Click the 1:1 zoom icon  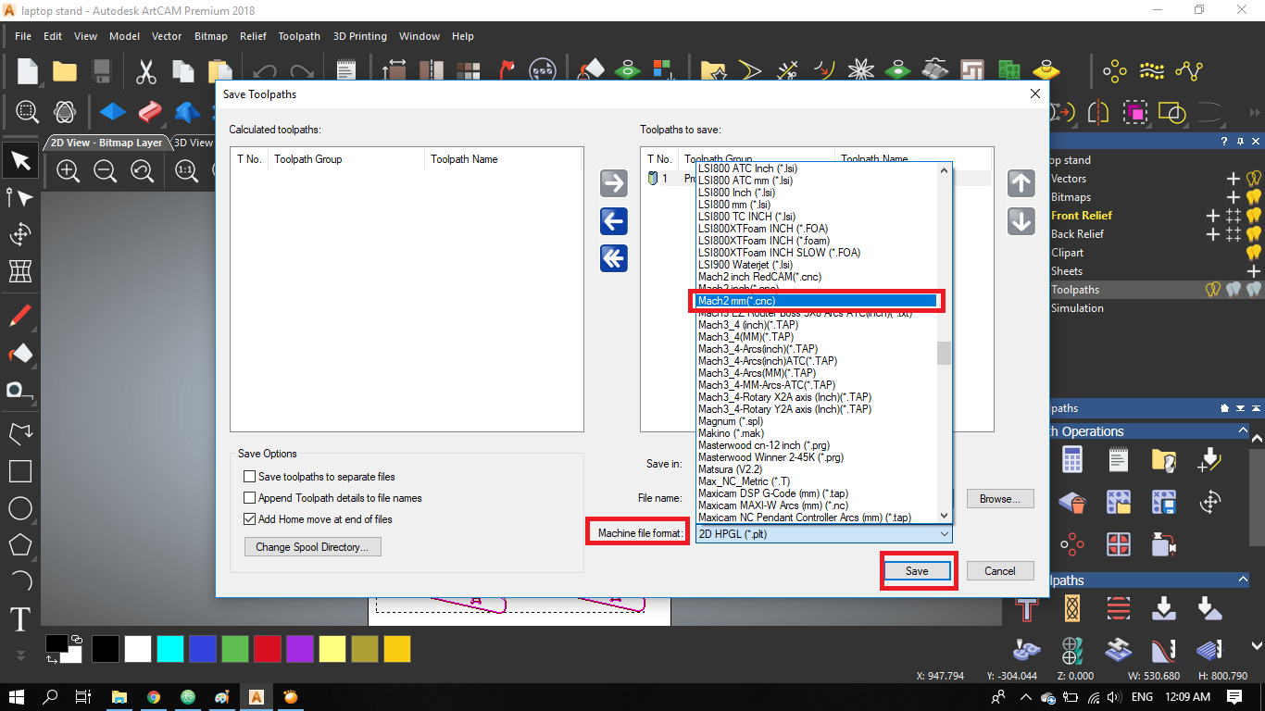click(x=186, y=170)
